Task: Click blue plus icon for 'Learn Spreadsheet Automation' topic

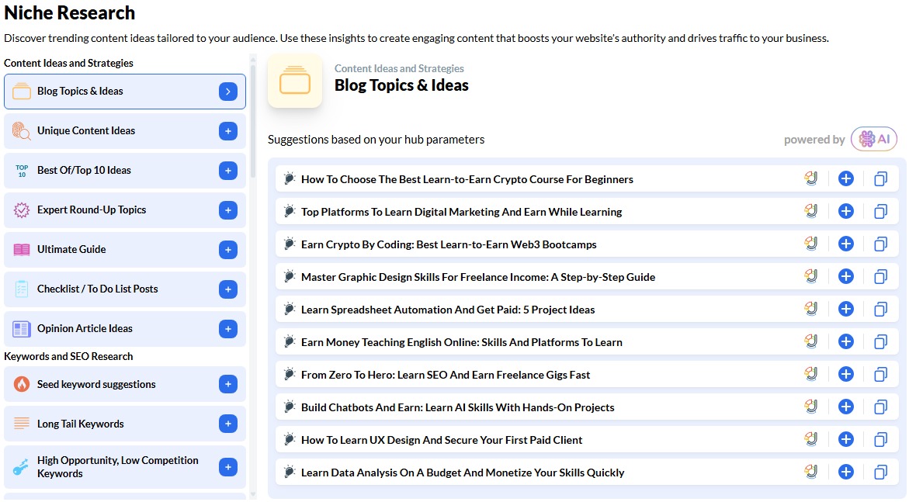Action: tap(846, 310)
